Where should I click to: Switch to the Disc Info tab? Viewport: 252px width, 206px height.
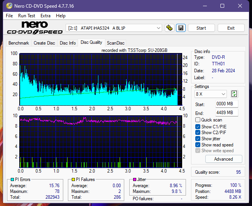[68, 43]
